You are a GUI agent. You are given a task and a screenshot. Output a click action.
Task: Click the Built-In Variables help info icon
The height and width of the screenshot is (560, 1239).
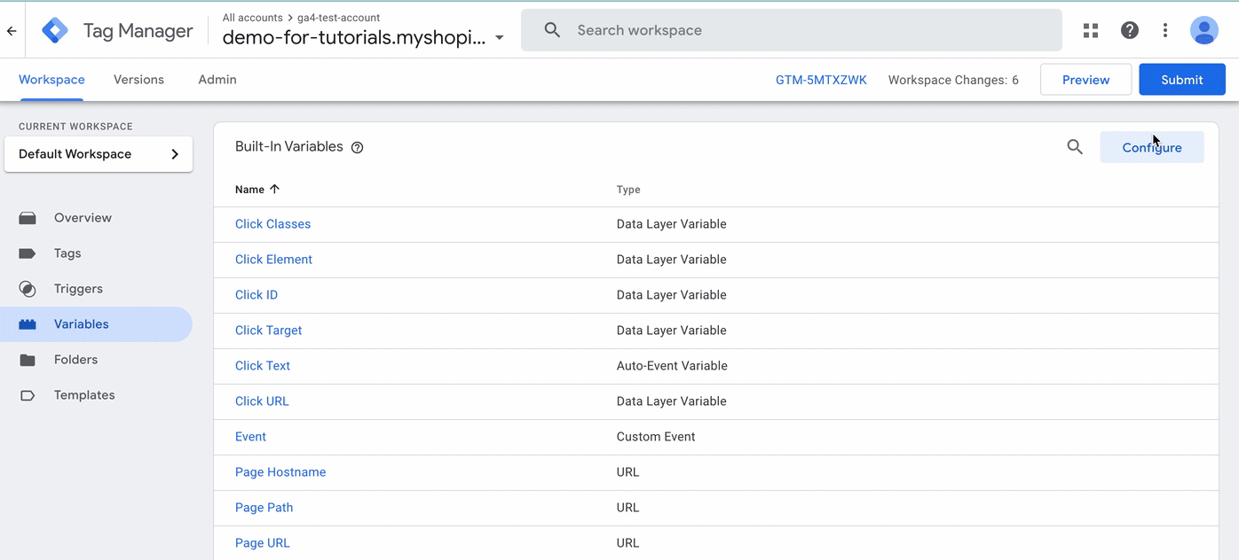(x=358, y=148)
